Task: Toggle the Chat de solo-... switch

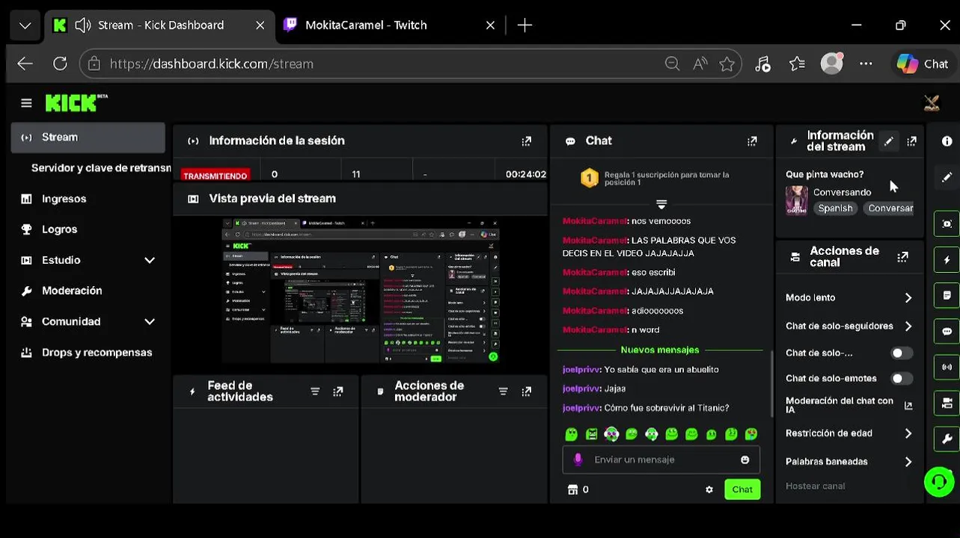Action: tap(902, 353)
